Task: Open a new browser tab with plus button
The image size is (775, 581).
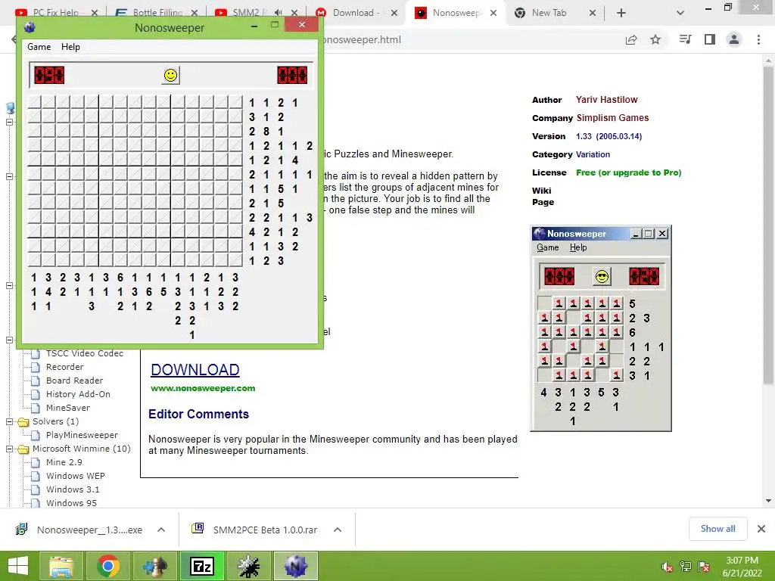Action: click(x=621, y=13)
